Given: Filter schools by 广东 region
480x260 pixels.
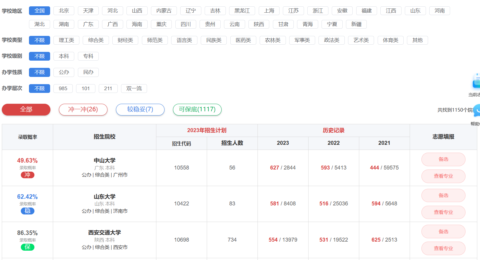Looking at the screenshot, I should [x=88, y=24].
